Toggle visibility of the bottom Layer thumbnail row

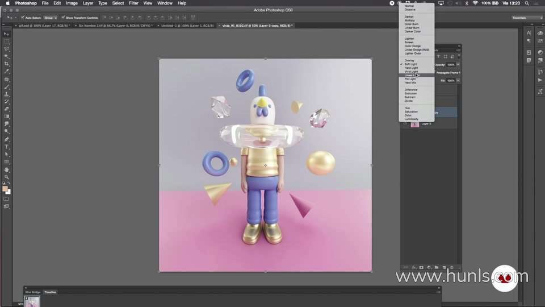405,124
